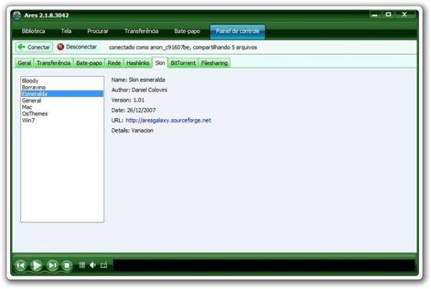Click the Ares logo icon in title bar
Image resolution: width=431 pixels, height=289 pixels.
coord(17,15)
